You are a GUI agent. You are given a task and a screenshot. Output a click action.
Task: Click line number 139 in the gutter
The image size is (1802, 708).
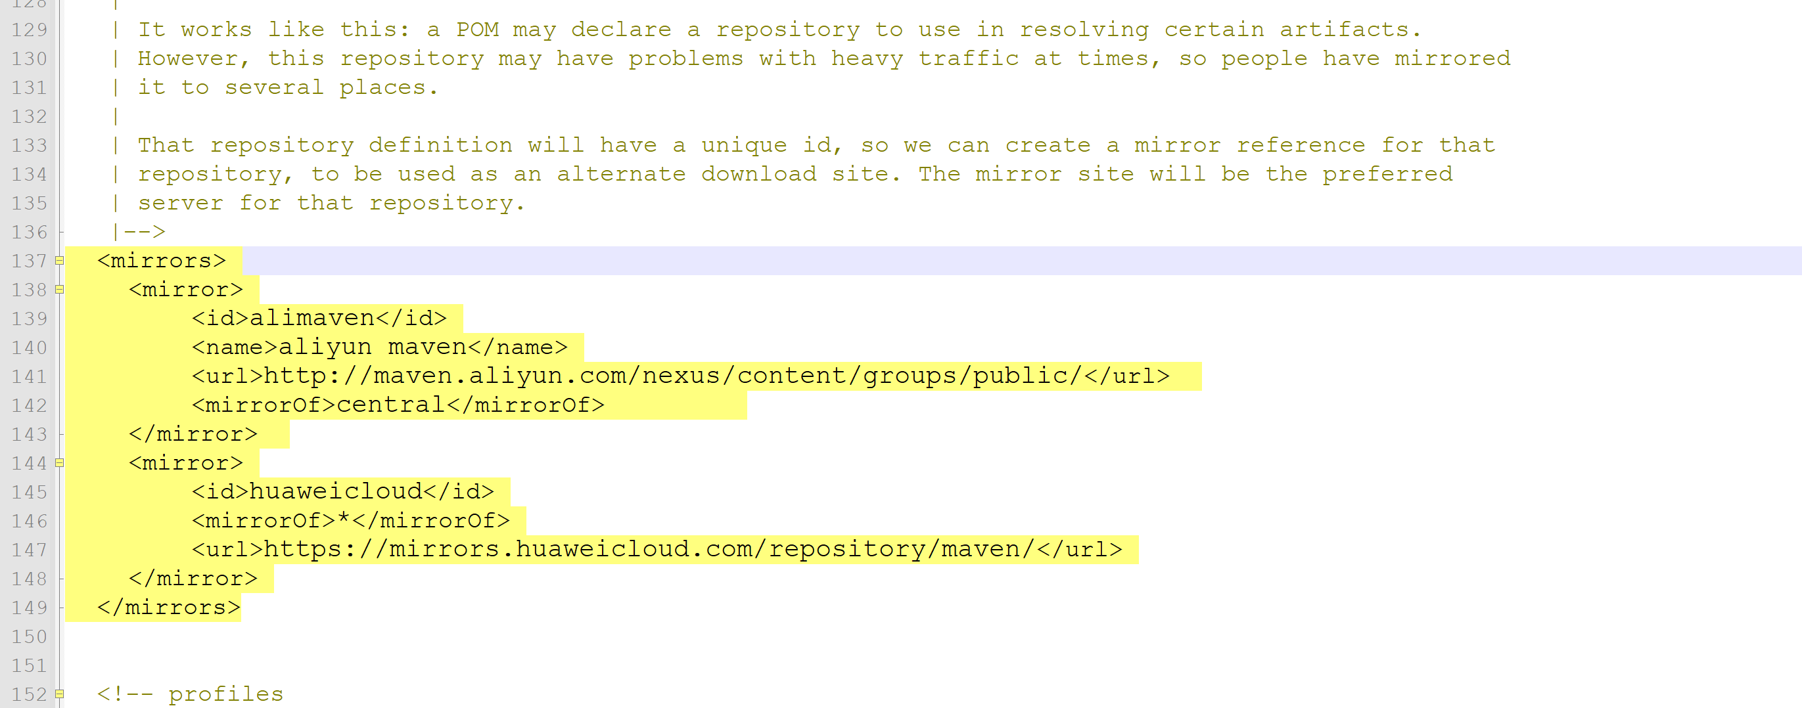(x=28, y=318)
